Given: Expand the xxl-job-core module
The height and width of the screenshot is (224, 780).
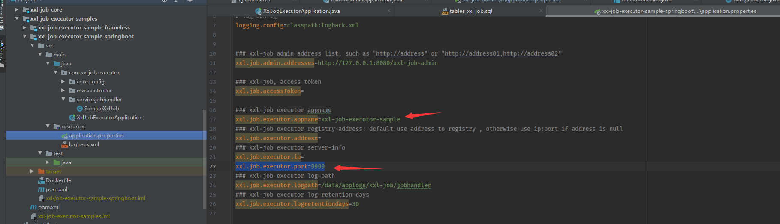Looking at the screenshot, I should tap(17, 9).
